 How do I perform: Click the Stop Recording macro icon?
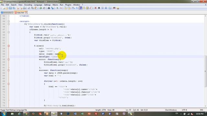coord(99,8)
